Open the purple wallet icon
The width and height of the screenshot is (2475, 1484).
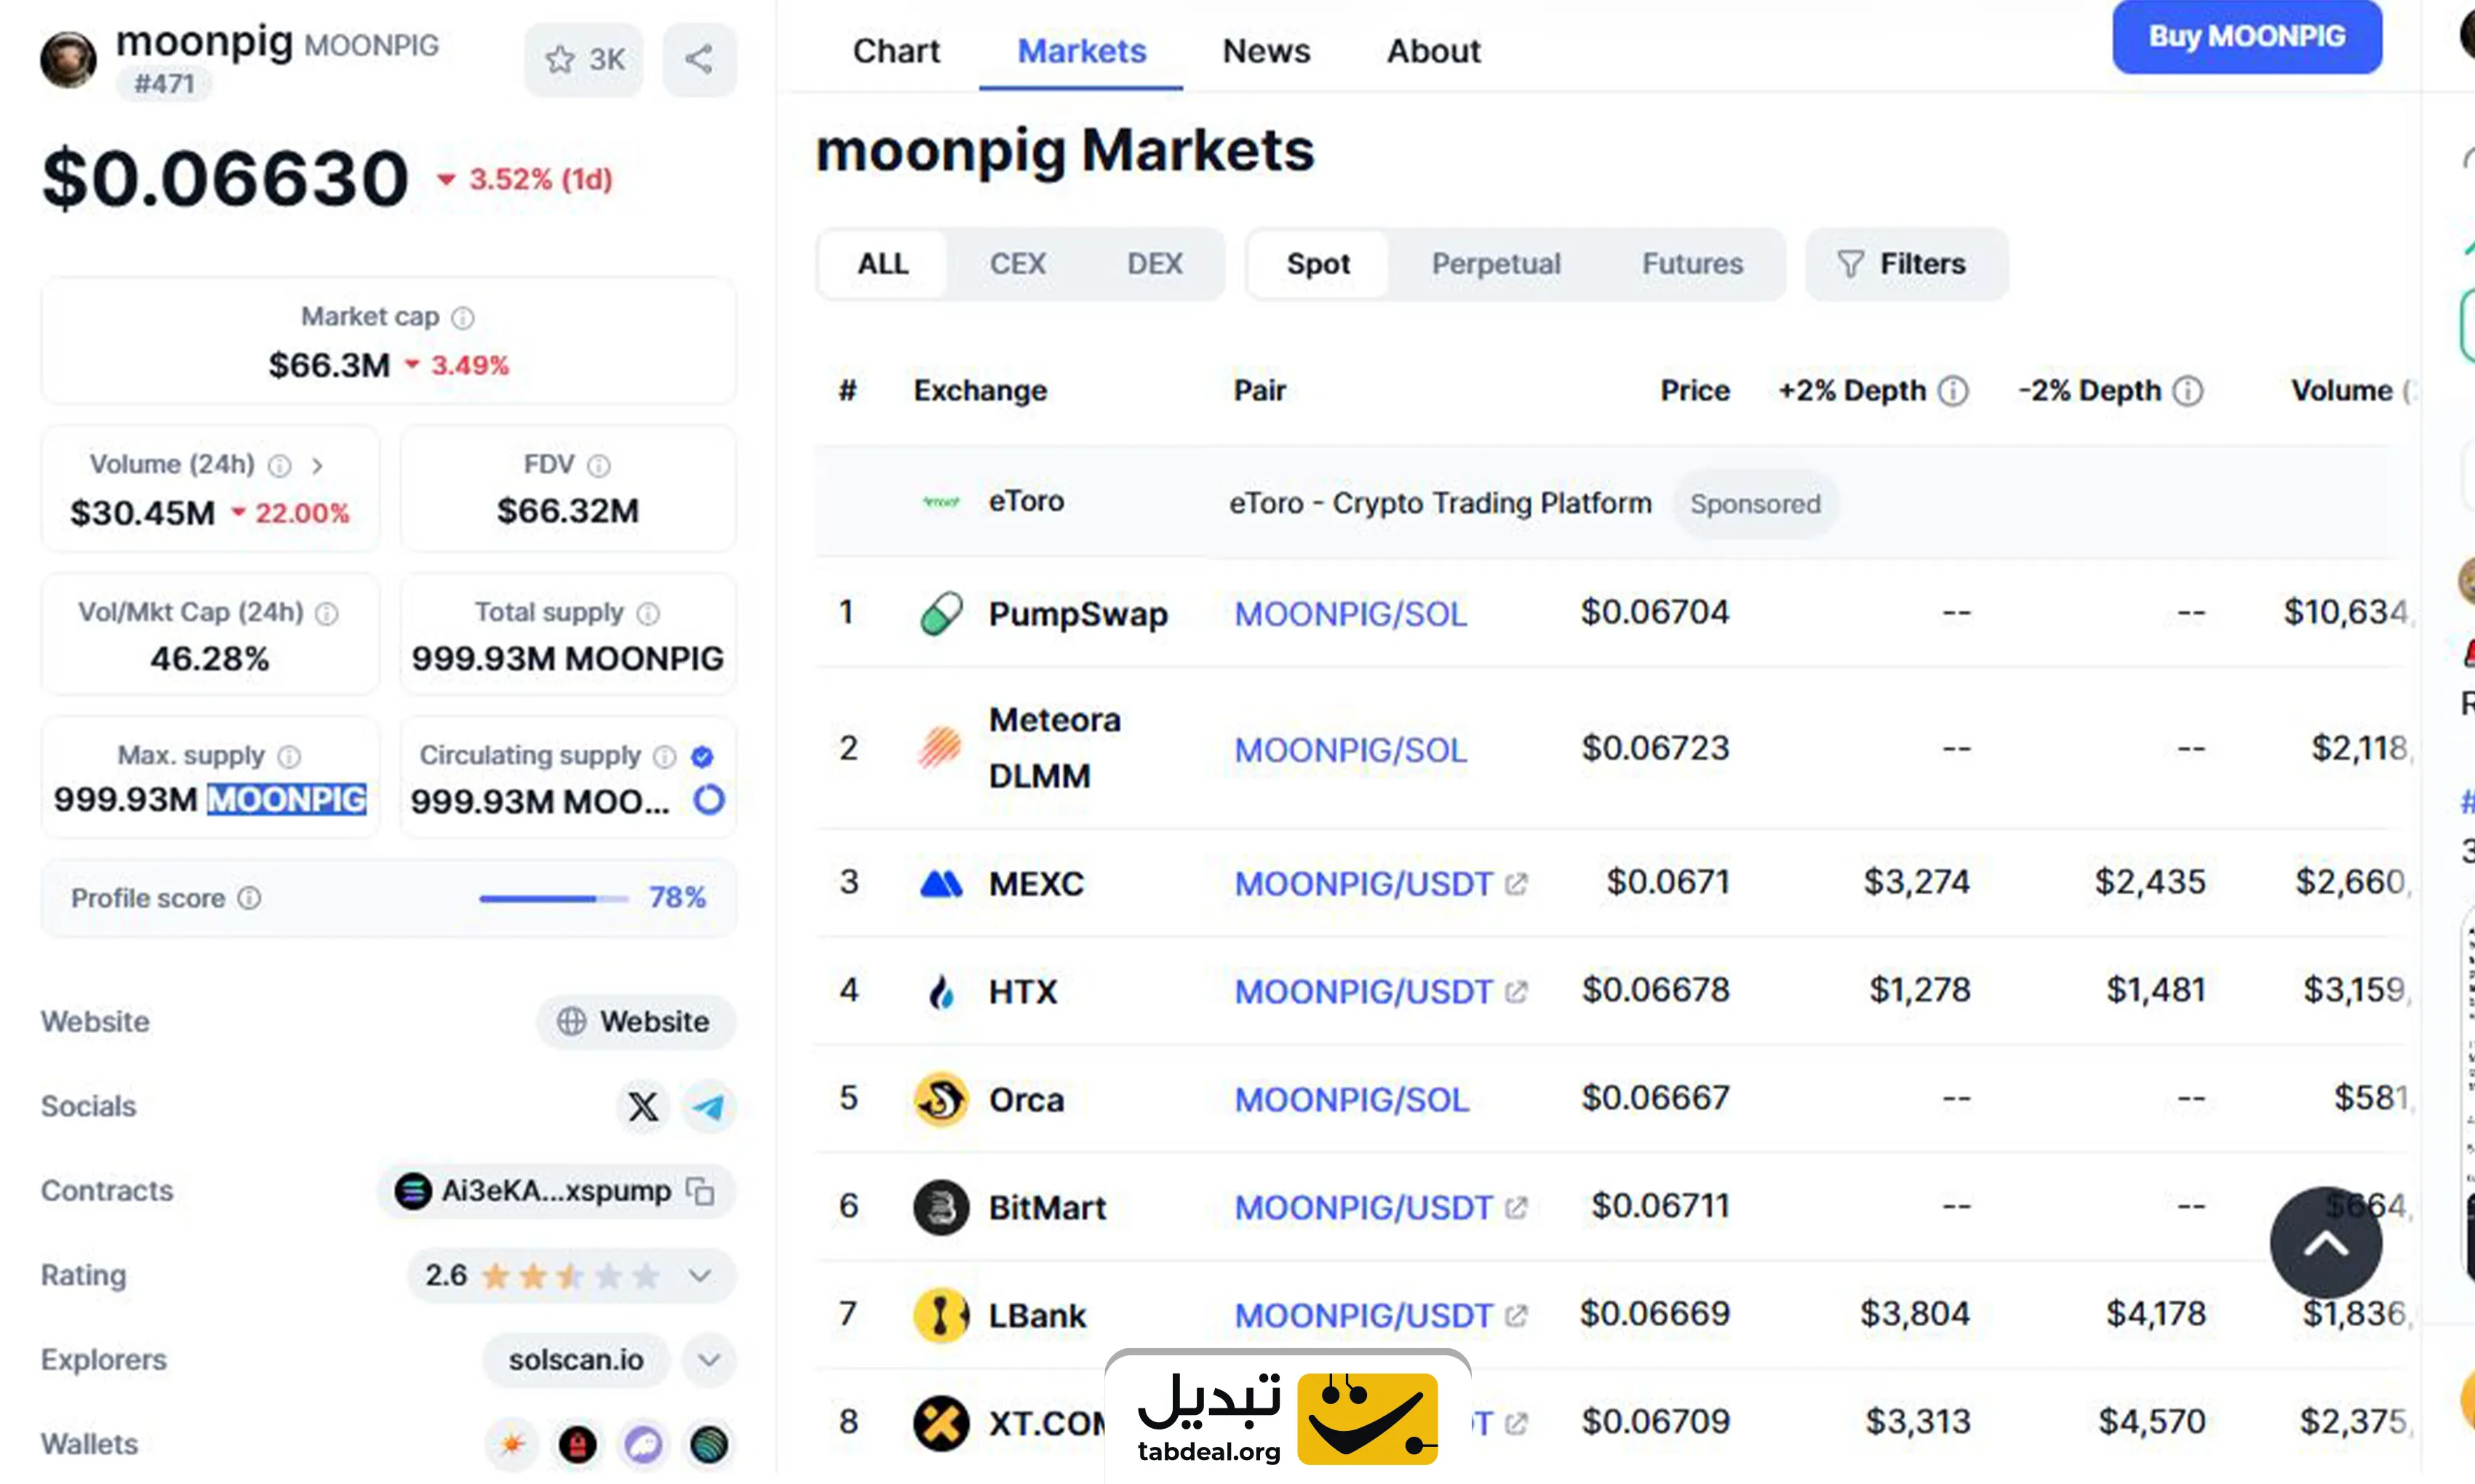643,1444
